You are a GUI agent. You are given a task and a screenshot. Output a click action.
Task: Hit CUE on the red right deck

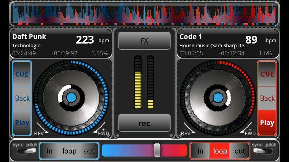pos(267,74)
